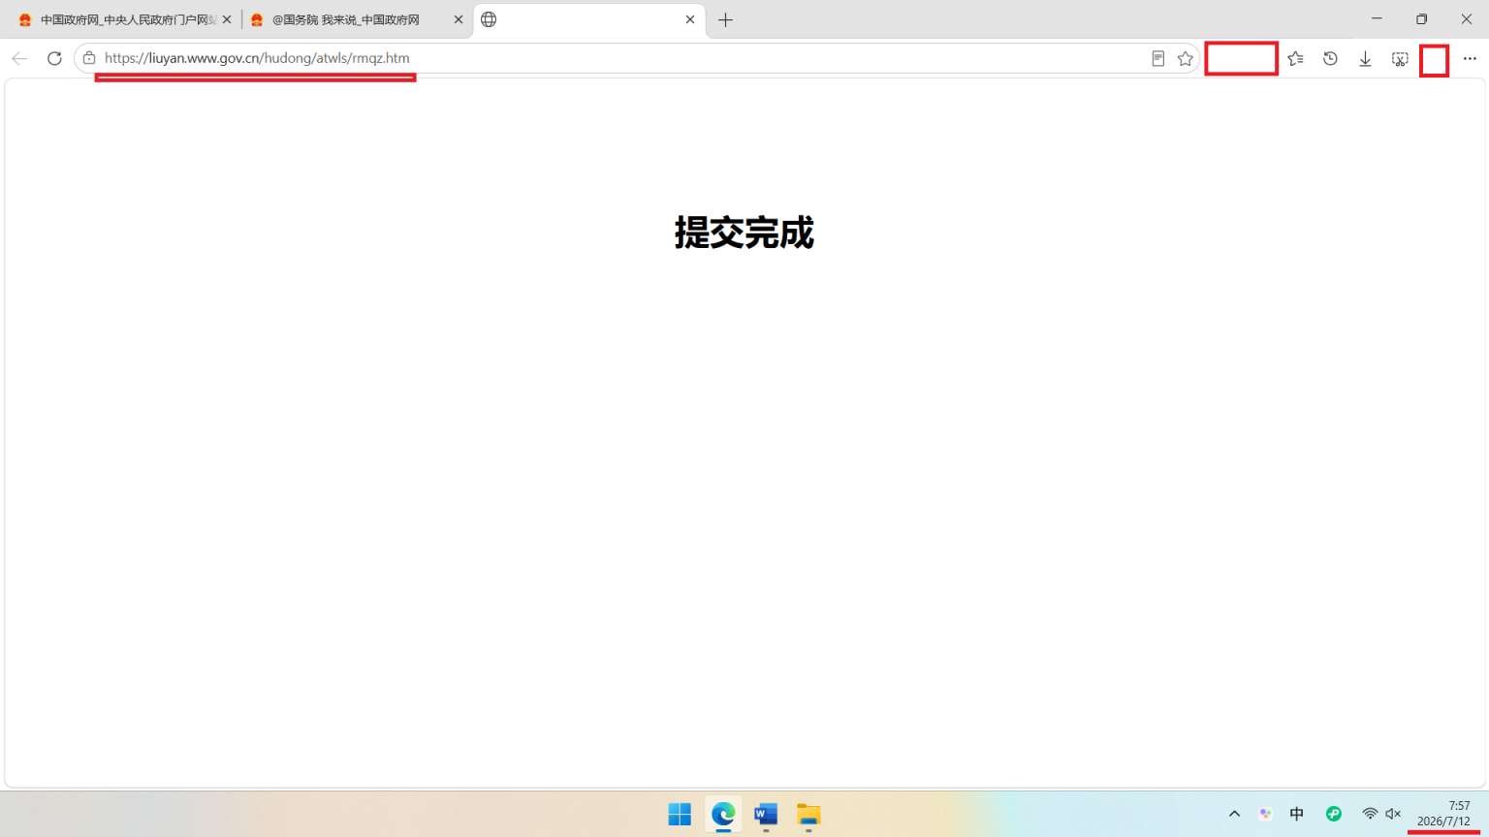The height and width of the screenshot is (837, 1489).
Task: Open File Explorer from the taskbar
Action: coord(808,815)
